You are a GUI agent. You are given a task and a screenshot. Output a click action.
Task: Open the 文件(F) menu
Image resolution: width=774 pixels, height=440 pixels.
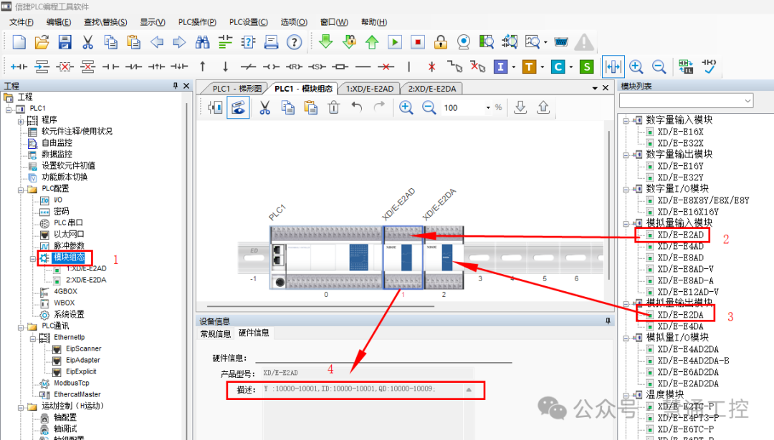[x=21, y=22]
